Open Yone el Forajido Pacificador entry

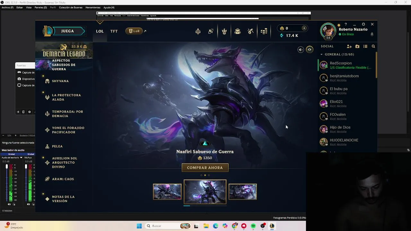coord(68,130)
